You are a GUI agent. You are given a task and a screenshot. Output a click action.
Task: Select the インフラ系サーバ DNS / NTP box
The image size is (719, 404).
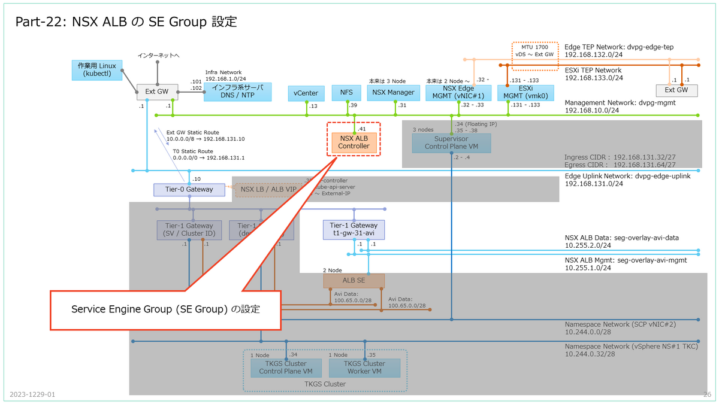237,92
